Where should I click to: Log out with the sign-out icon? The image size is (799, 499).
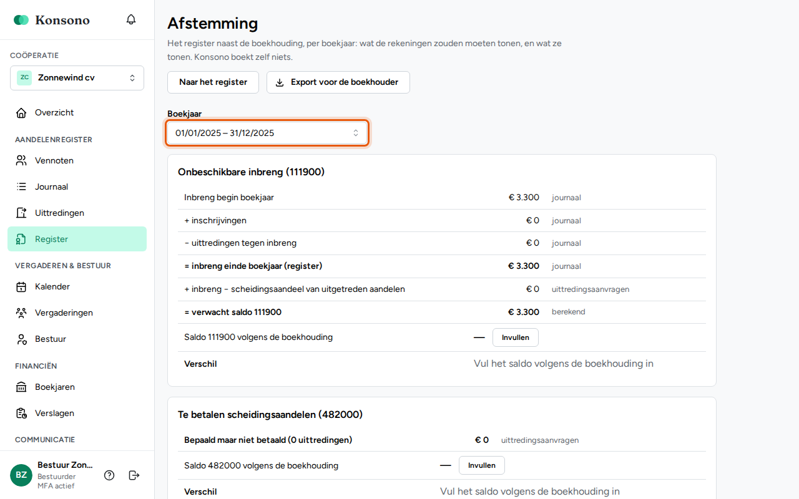pos(134,475)
